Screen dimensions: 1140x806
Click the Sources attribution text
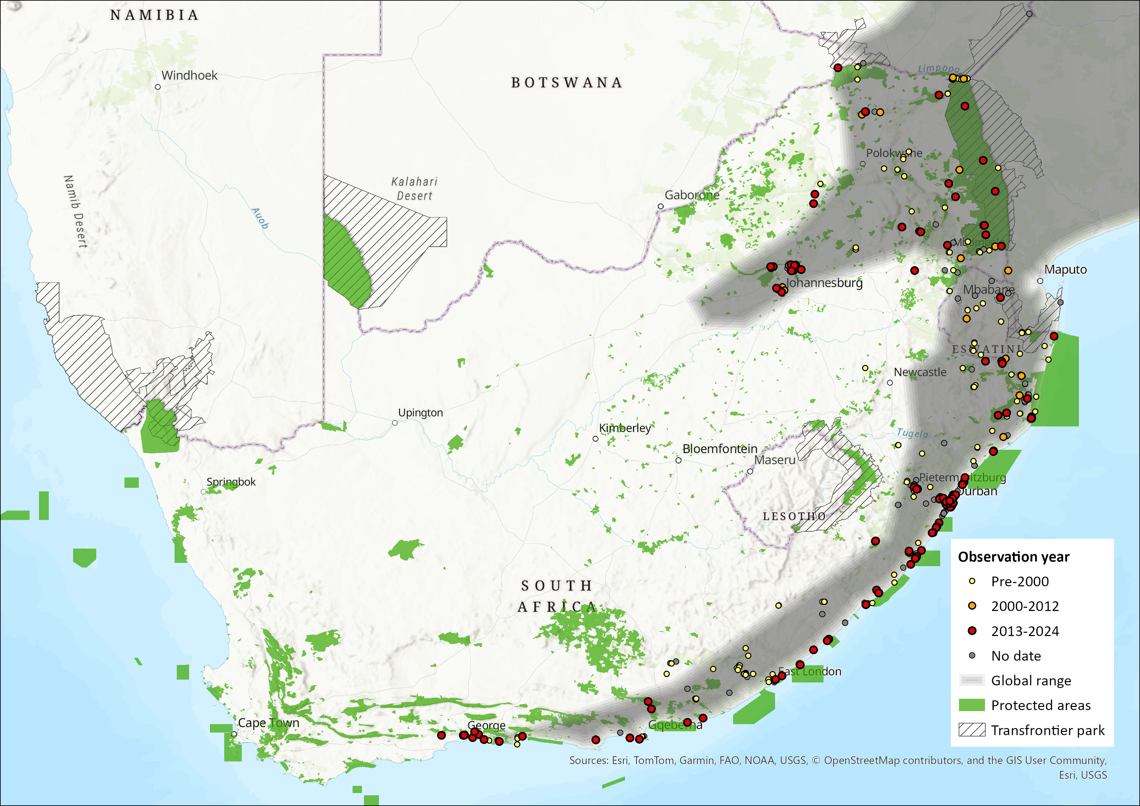coord(838,760)
